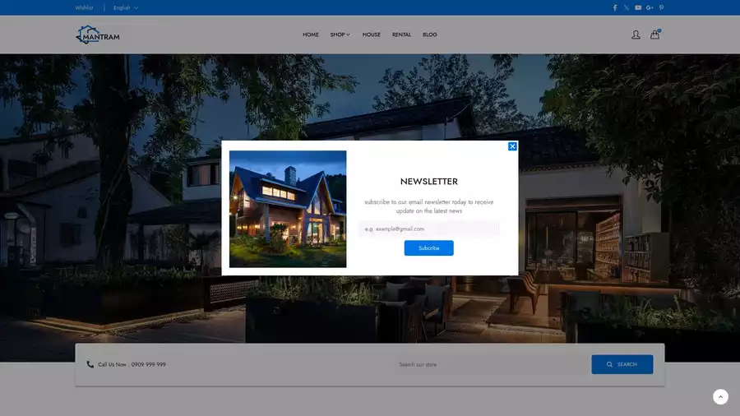Focus the newsletter email input field
The image size is (740, 416).
pyautogui.click(x=428, y=229)
